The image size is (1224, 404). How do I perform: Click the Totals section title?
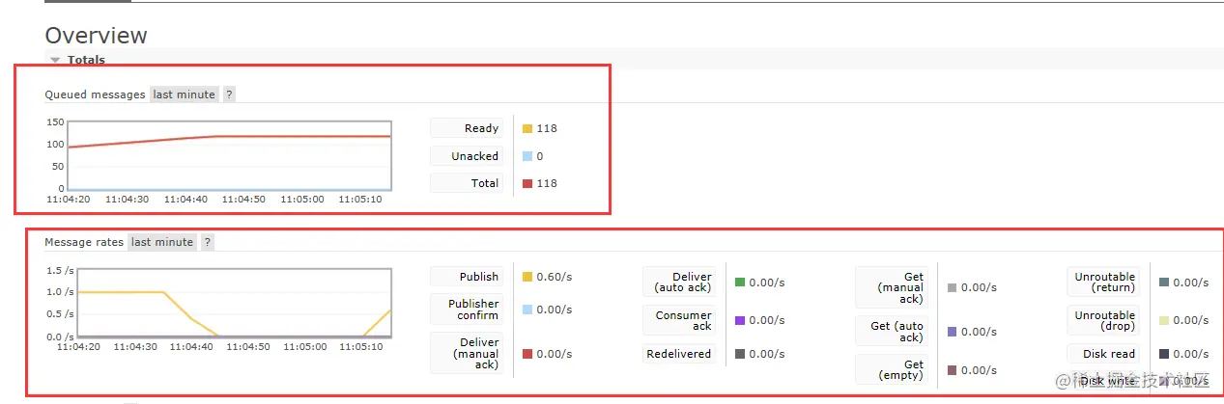pos(86,60)
